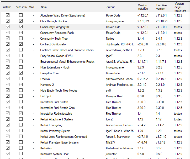Click max game version toutes for Community Category Kit
Image resolution: width=190 pixels, height=159 pixels.
[178, 27]
